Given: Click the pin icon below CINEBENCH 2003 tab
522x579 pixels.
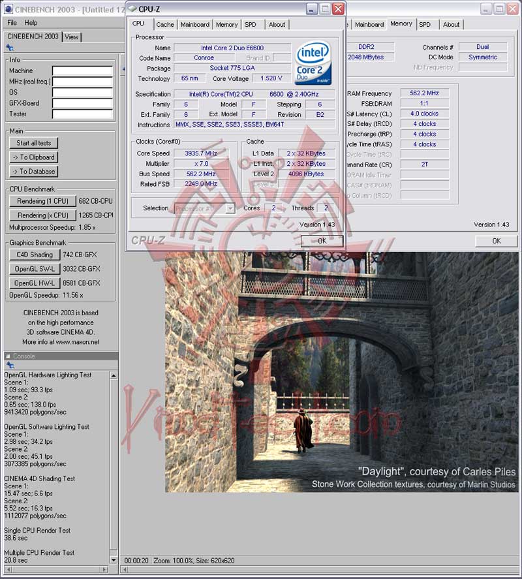Looking at the screenshot, I should coord(10,47).
